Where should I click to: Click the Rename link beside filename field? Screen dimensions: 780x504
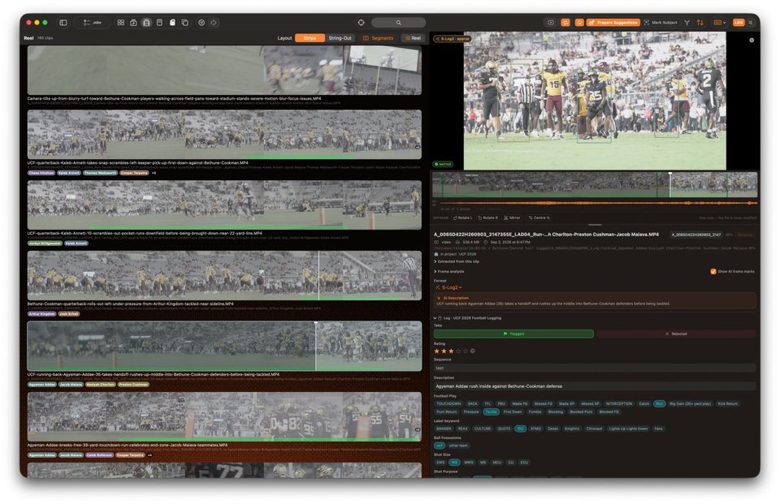[745, 235]
